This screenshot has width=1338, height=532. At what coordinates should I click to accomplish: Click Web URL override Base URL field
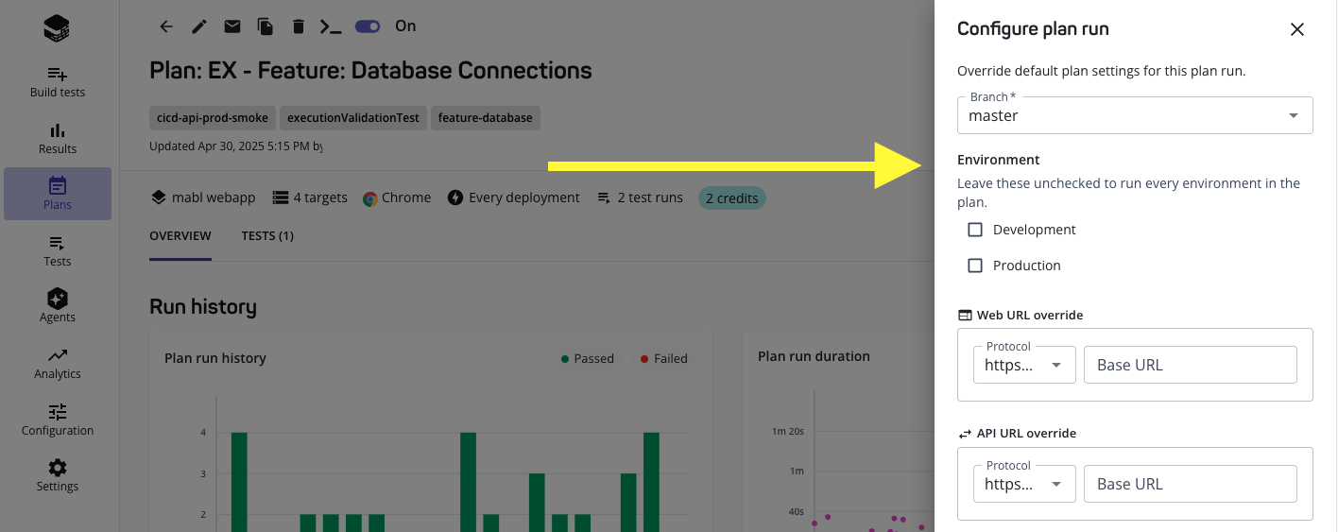[x=1191, y=365]
